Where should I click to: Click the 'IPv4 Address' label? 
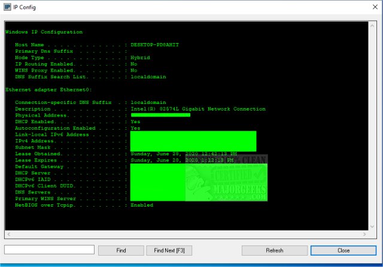[36, 141]
